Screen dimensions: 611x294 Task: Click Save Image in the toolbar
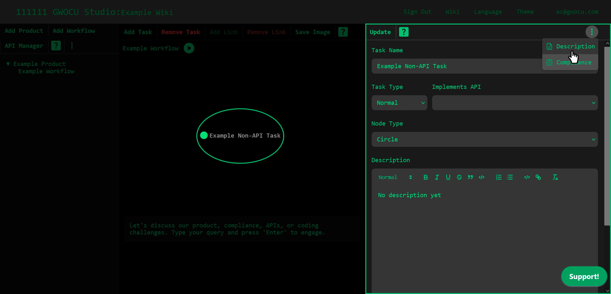[313, 32]
